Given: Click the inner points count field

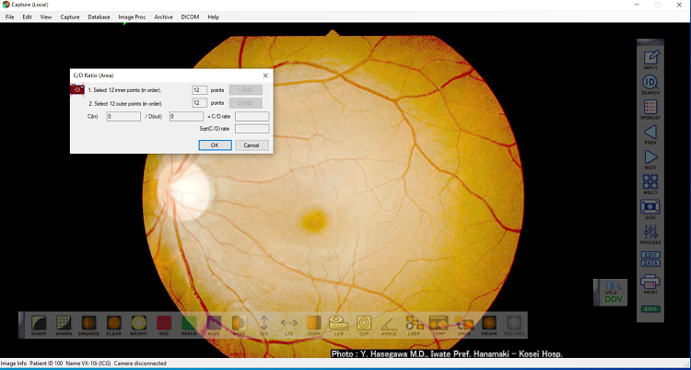Looking at the screenshot, I should [198, 90].
